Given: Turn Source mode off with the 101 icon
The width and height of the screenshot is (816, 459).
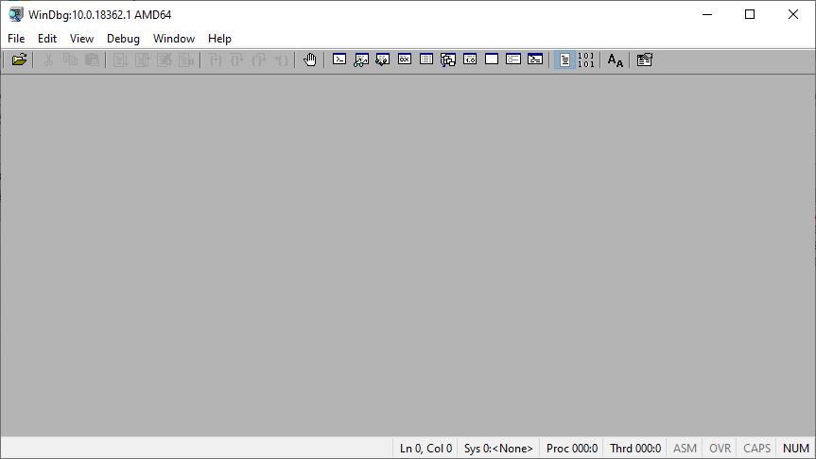Looking at the screenshot, I should (x=585, y=59).
